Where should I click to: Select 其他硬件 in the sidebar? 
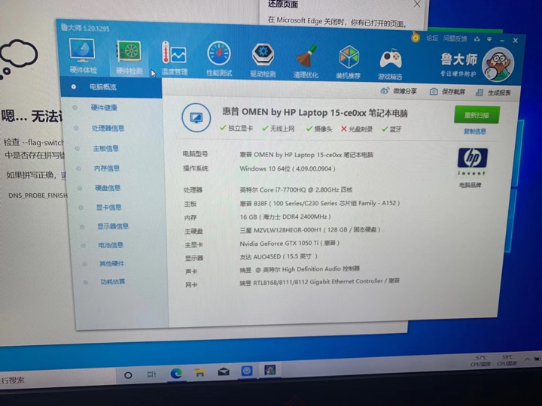[111, 264]
